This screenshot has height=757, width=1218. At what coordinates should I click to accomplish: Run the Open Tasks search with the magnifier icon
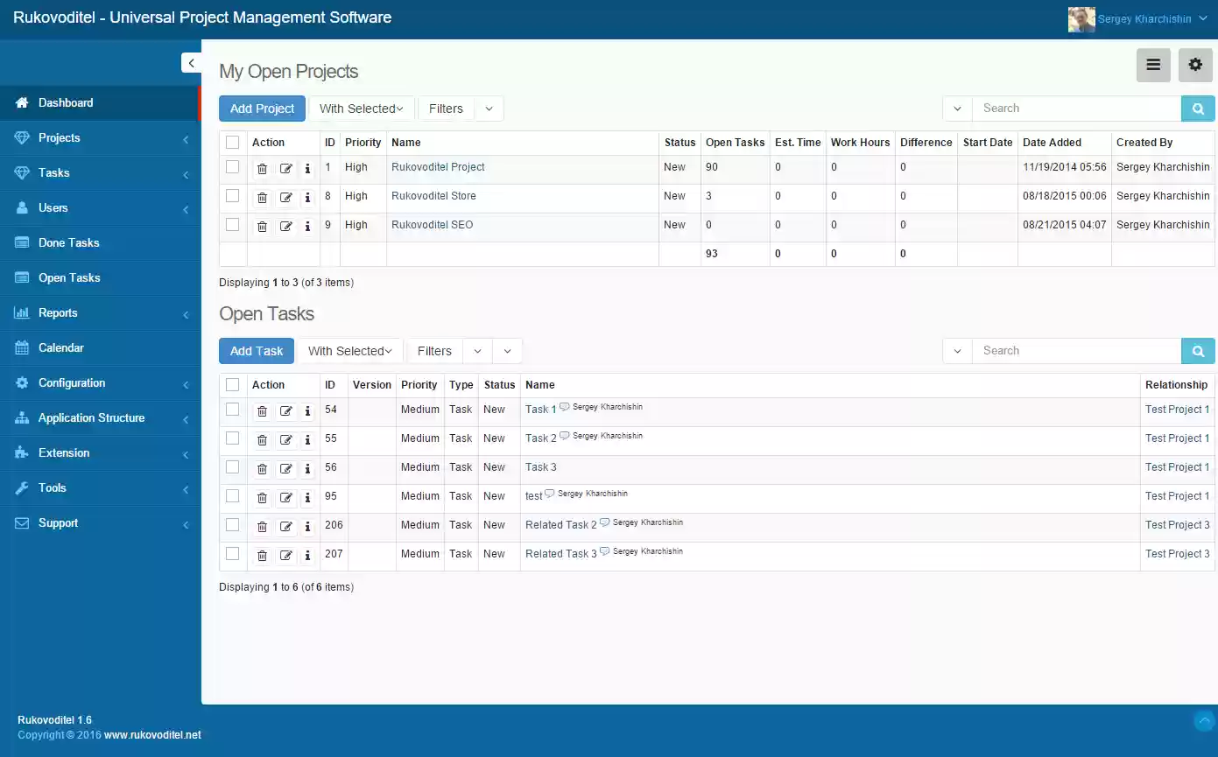click(x=1197, y=350)
